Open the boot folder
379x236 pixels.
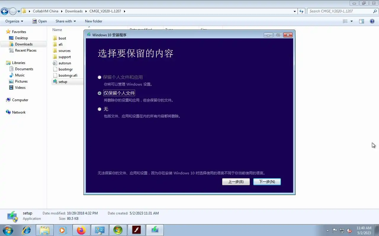pyautogui.click(x=59, y=38)
